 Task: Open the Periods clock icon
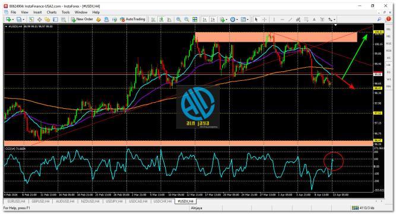coord(233,20)
